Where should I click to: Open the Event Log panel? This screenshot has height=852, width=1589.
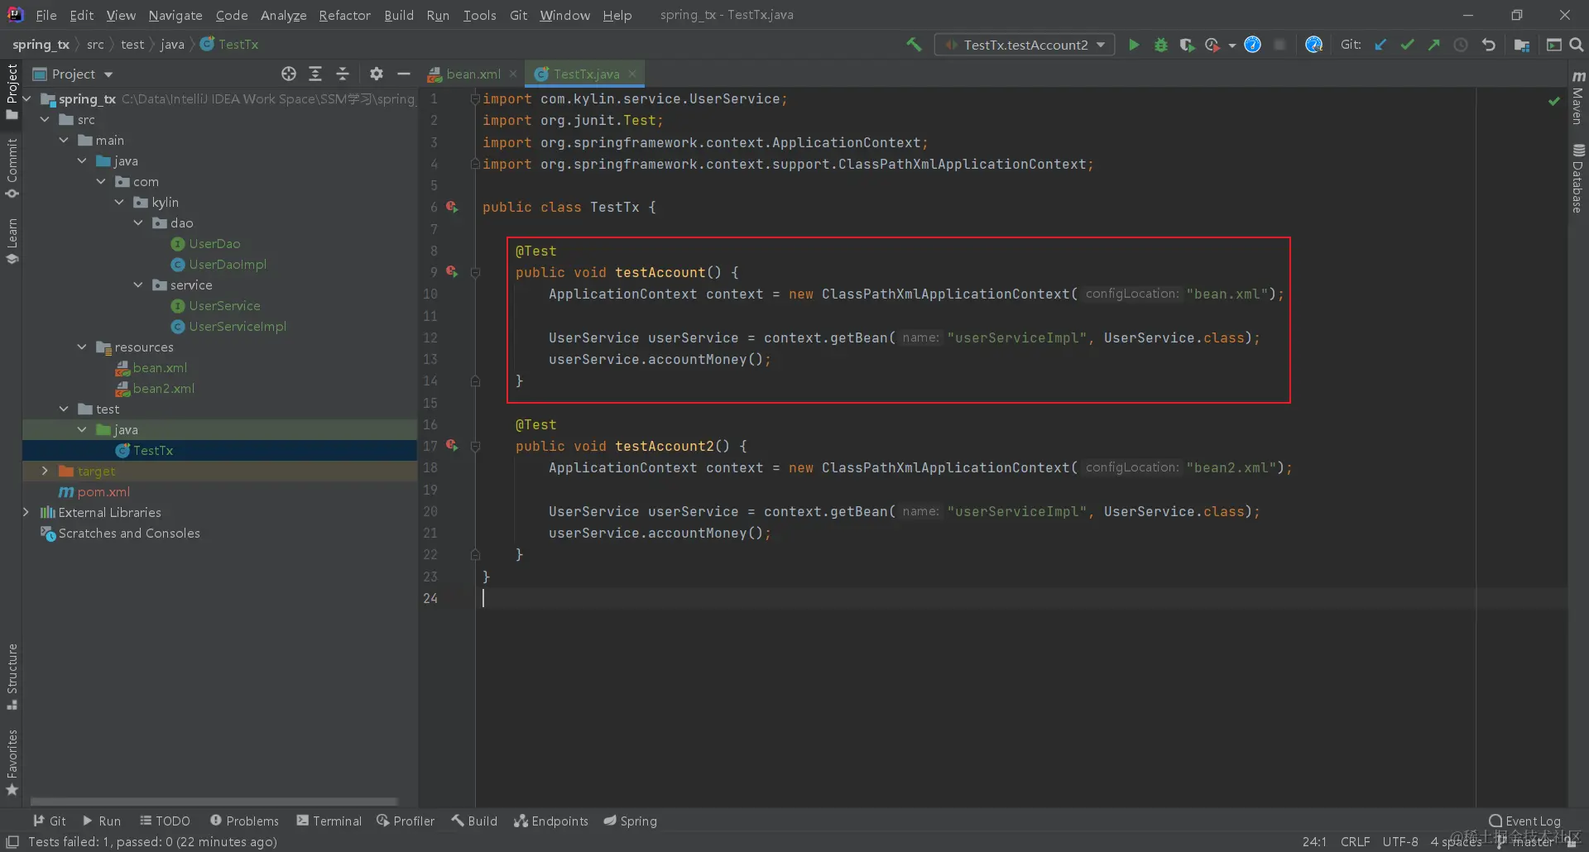click(1524, 821)
